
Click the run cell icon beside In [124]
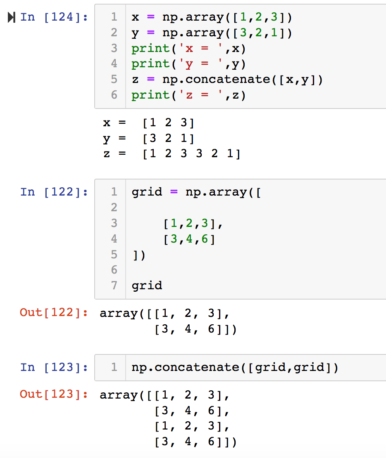click(x=12, y=17)
